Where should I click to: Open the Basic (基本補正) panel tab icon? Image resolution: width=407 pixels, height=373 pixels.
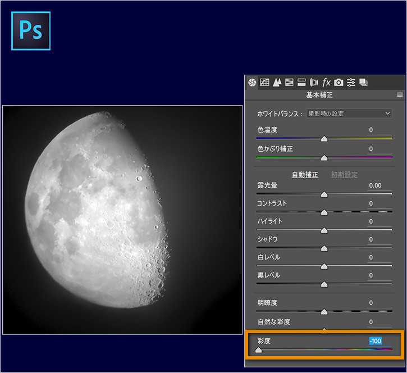pos(252,83)
